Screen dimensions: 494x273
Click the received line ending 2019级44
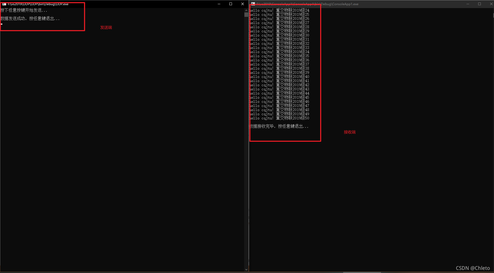[x=279, y=93]
